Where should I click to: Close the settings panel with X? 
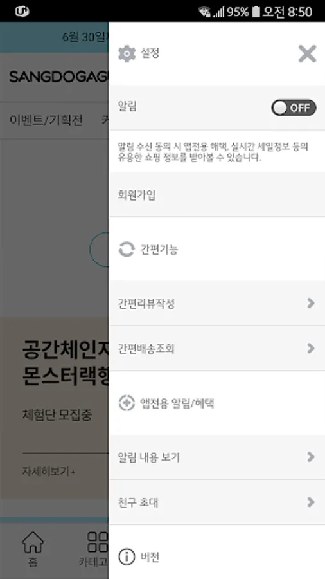click(307, 54)
